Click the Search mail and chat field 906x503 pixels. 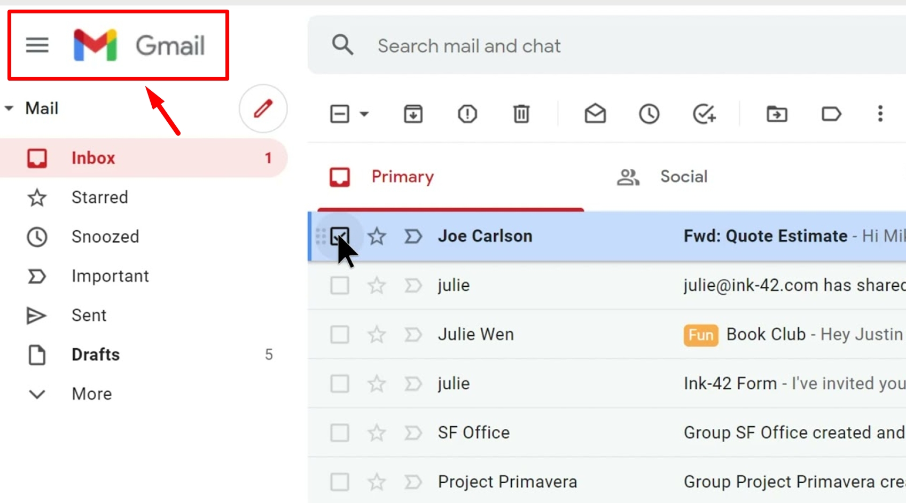(606, 45)
